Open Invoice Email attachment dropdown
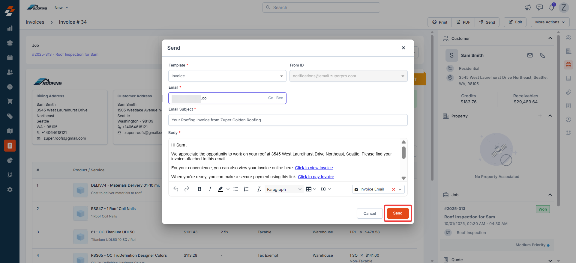The image size is (576, 263). coord(400,189)
